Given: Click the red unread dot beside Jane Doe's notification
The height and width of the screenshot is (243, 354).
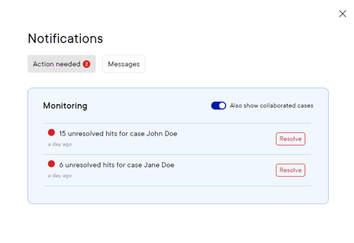Looking at the screenshot, I should [51, 163].
